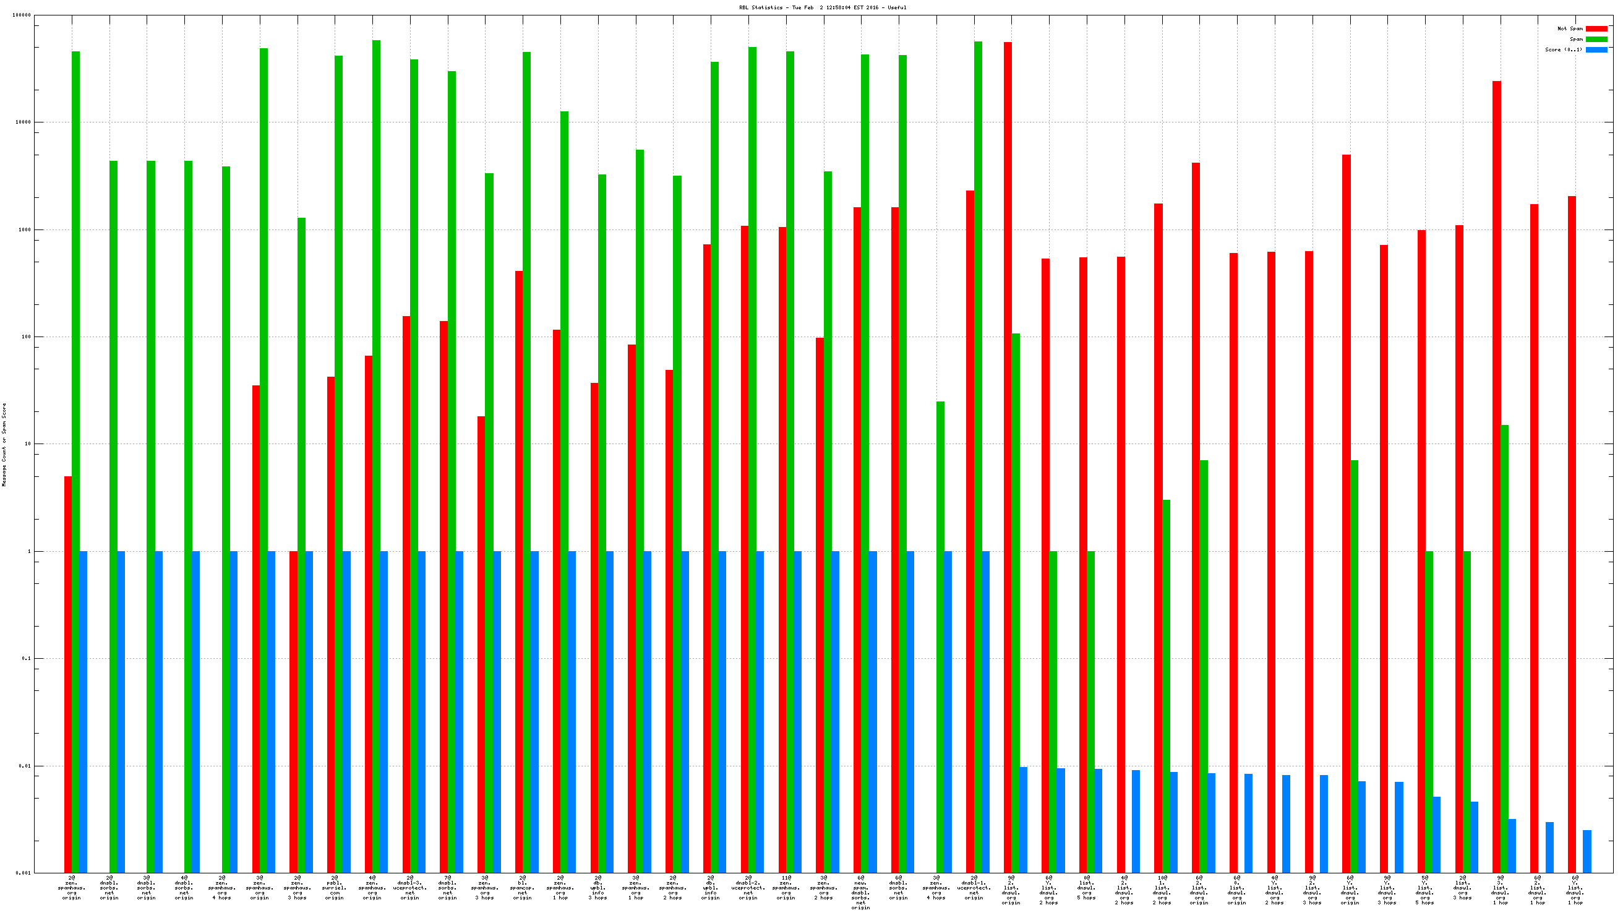Screen dimensions: 1623x913
Task: Click the 0.001 y-axis tick label
Action: click(23, 873)
